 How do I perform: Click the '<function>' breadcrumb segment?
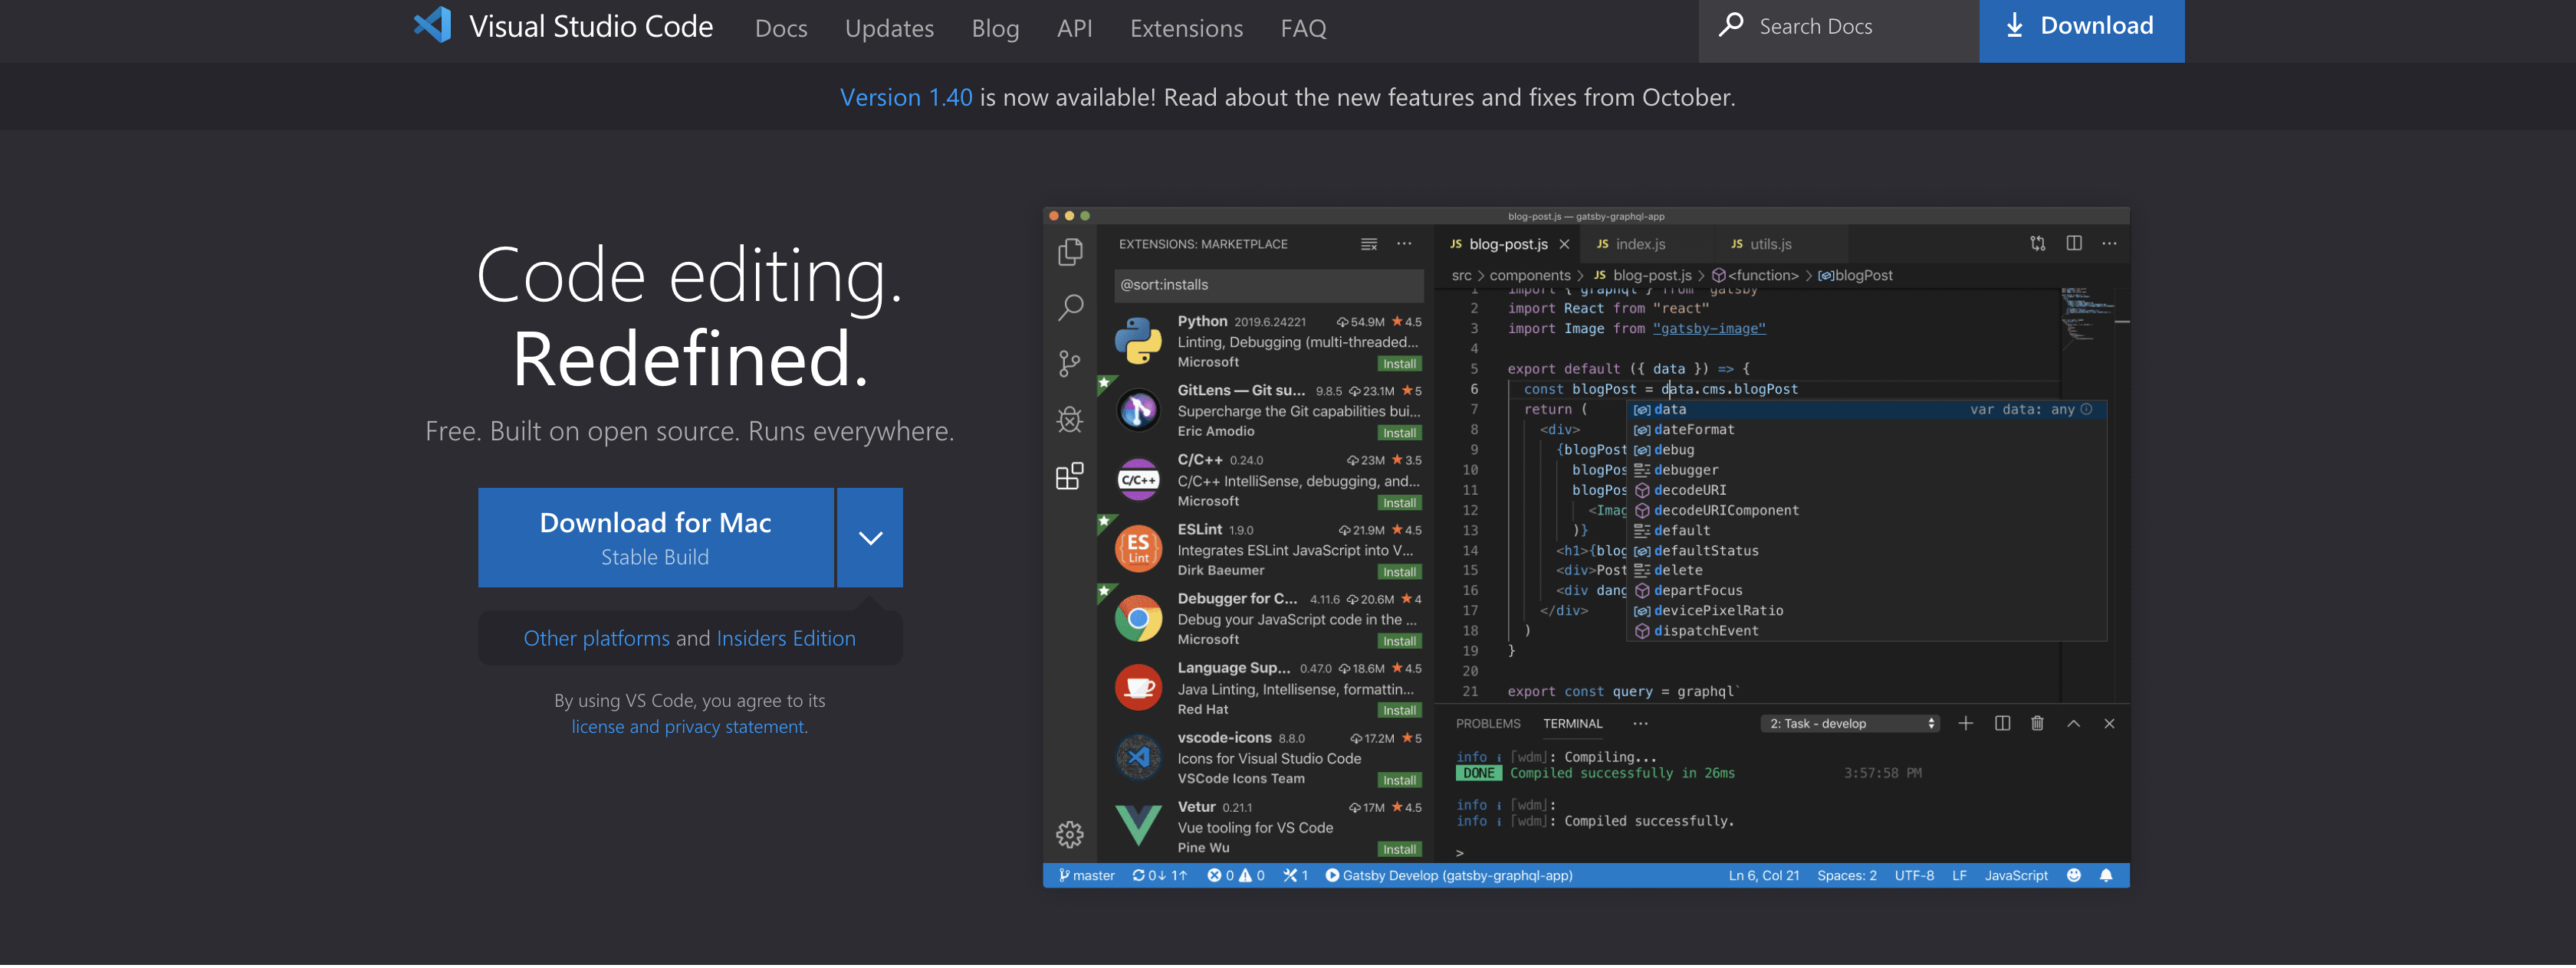point(1755,276)
